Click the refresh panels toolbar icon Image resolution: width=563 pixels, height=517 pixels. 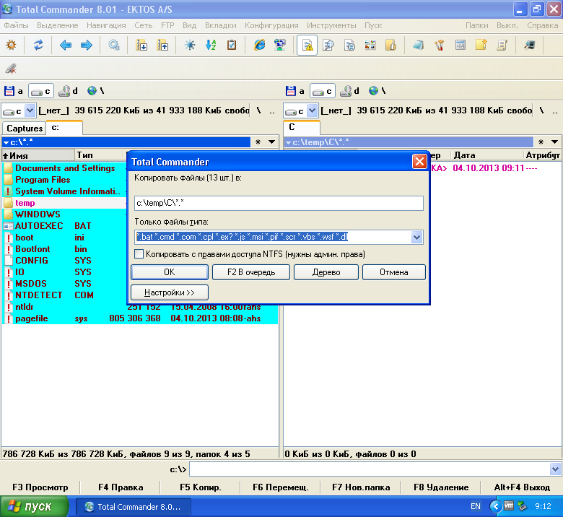(x=38, y=45)
